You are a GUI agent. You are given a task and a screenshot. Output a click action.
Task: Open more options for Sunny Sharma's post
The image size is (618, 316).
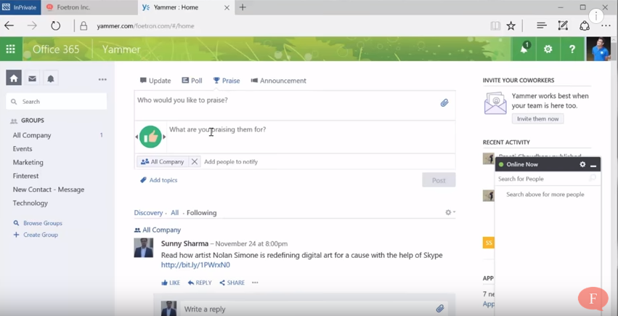[255, 283]
